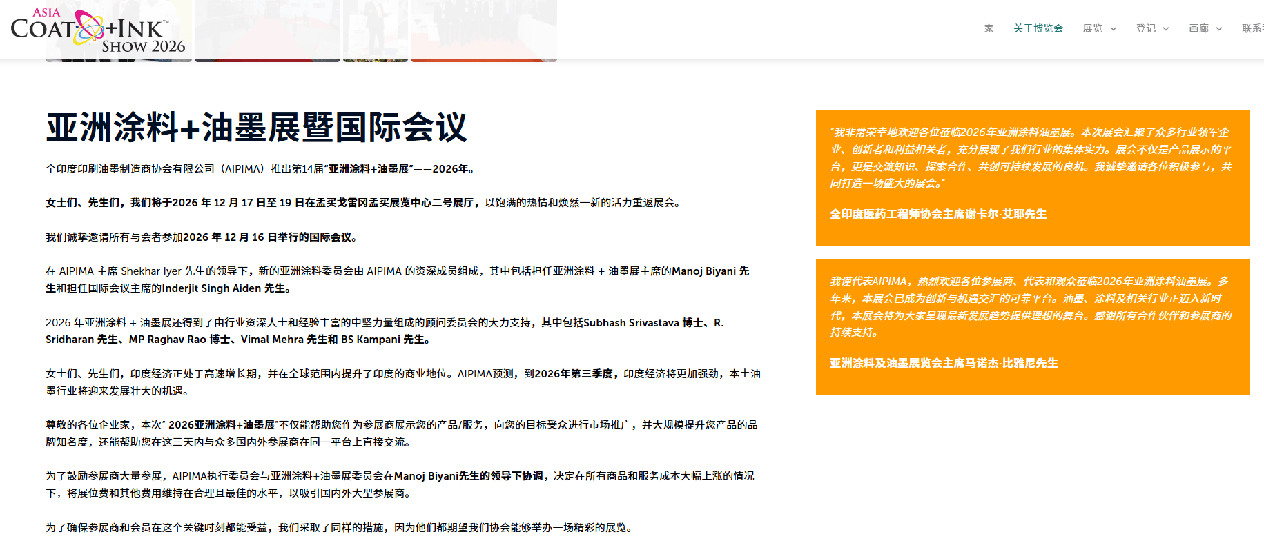The height and width of the screenshot is (541, 1264).
Task: Click the name 亚洲涂料及油墨展览会主席马诺杰·比雅尼先生
Action: (x=943, y=363)
